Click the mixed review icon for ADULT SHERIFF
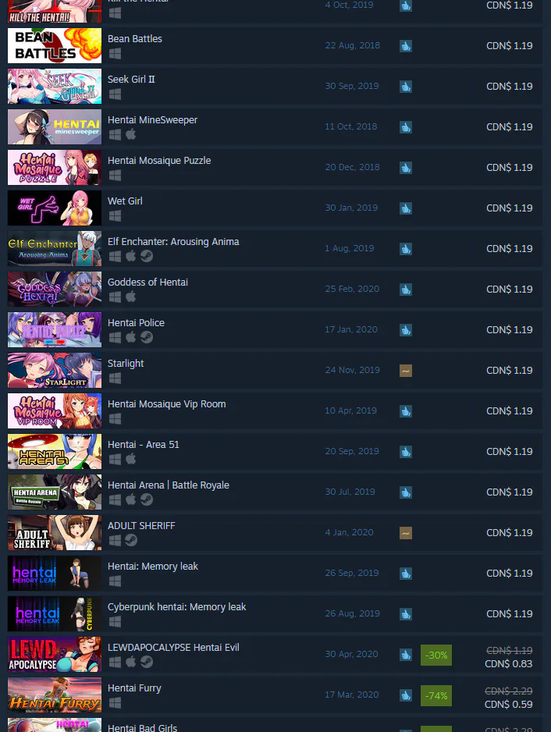 (x=406, y=533)
